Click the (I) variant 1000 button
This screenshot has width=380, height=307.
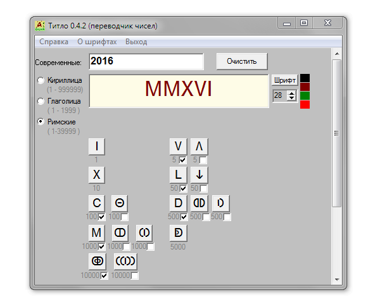144,233
